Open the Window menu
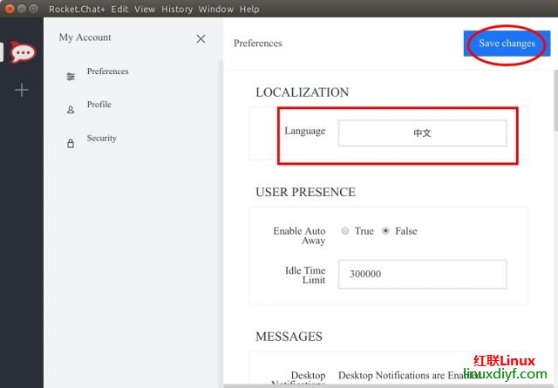Viewport: 558px width, 388px height. [x=216, y=9]
